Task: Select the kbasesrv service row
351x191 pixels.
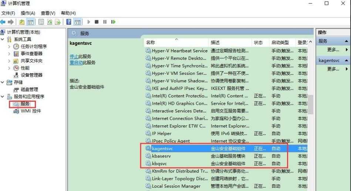Action: pos(226,156)
